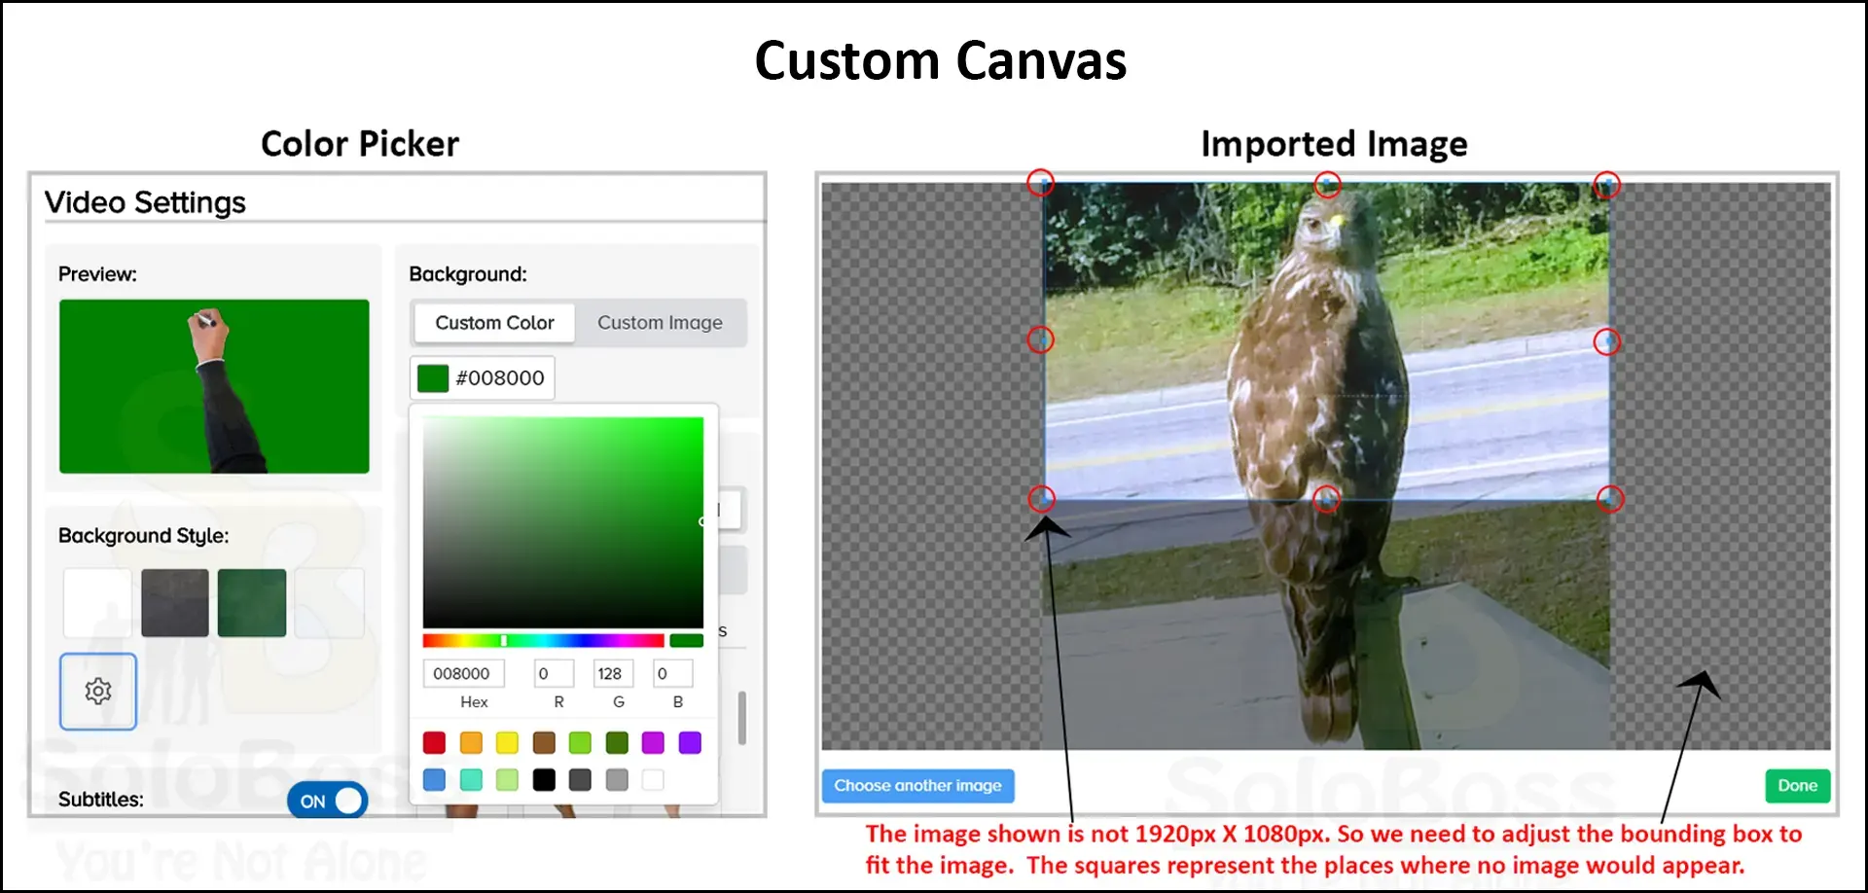The height and width of the screenshot is (893, 1868).
Task: Choose the yellow preset swatch
Action: (507, 743)
